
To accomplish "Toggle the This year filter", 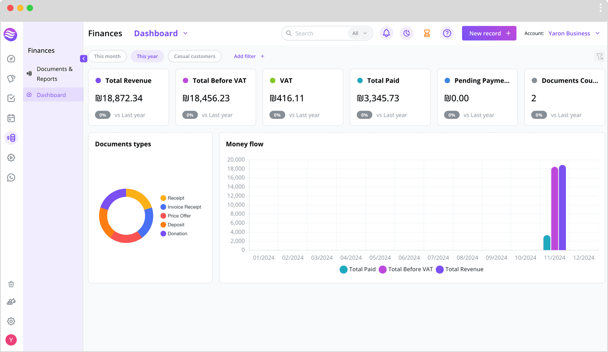I will pyautogui.click(x=147, y=56).
